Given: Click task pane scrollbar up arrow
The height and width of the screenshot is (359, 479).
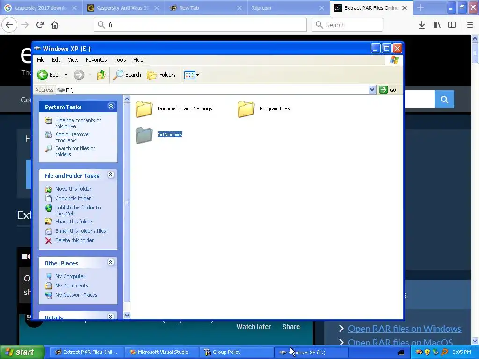Looking at the screenshot, I should coord(127,99).
